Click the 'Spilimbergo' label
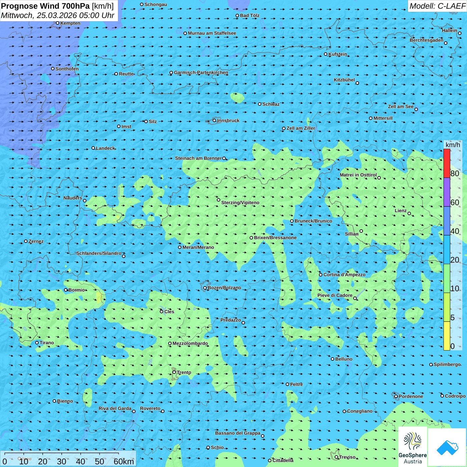 447,364
